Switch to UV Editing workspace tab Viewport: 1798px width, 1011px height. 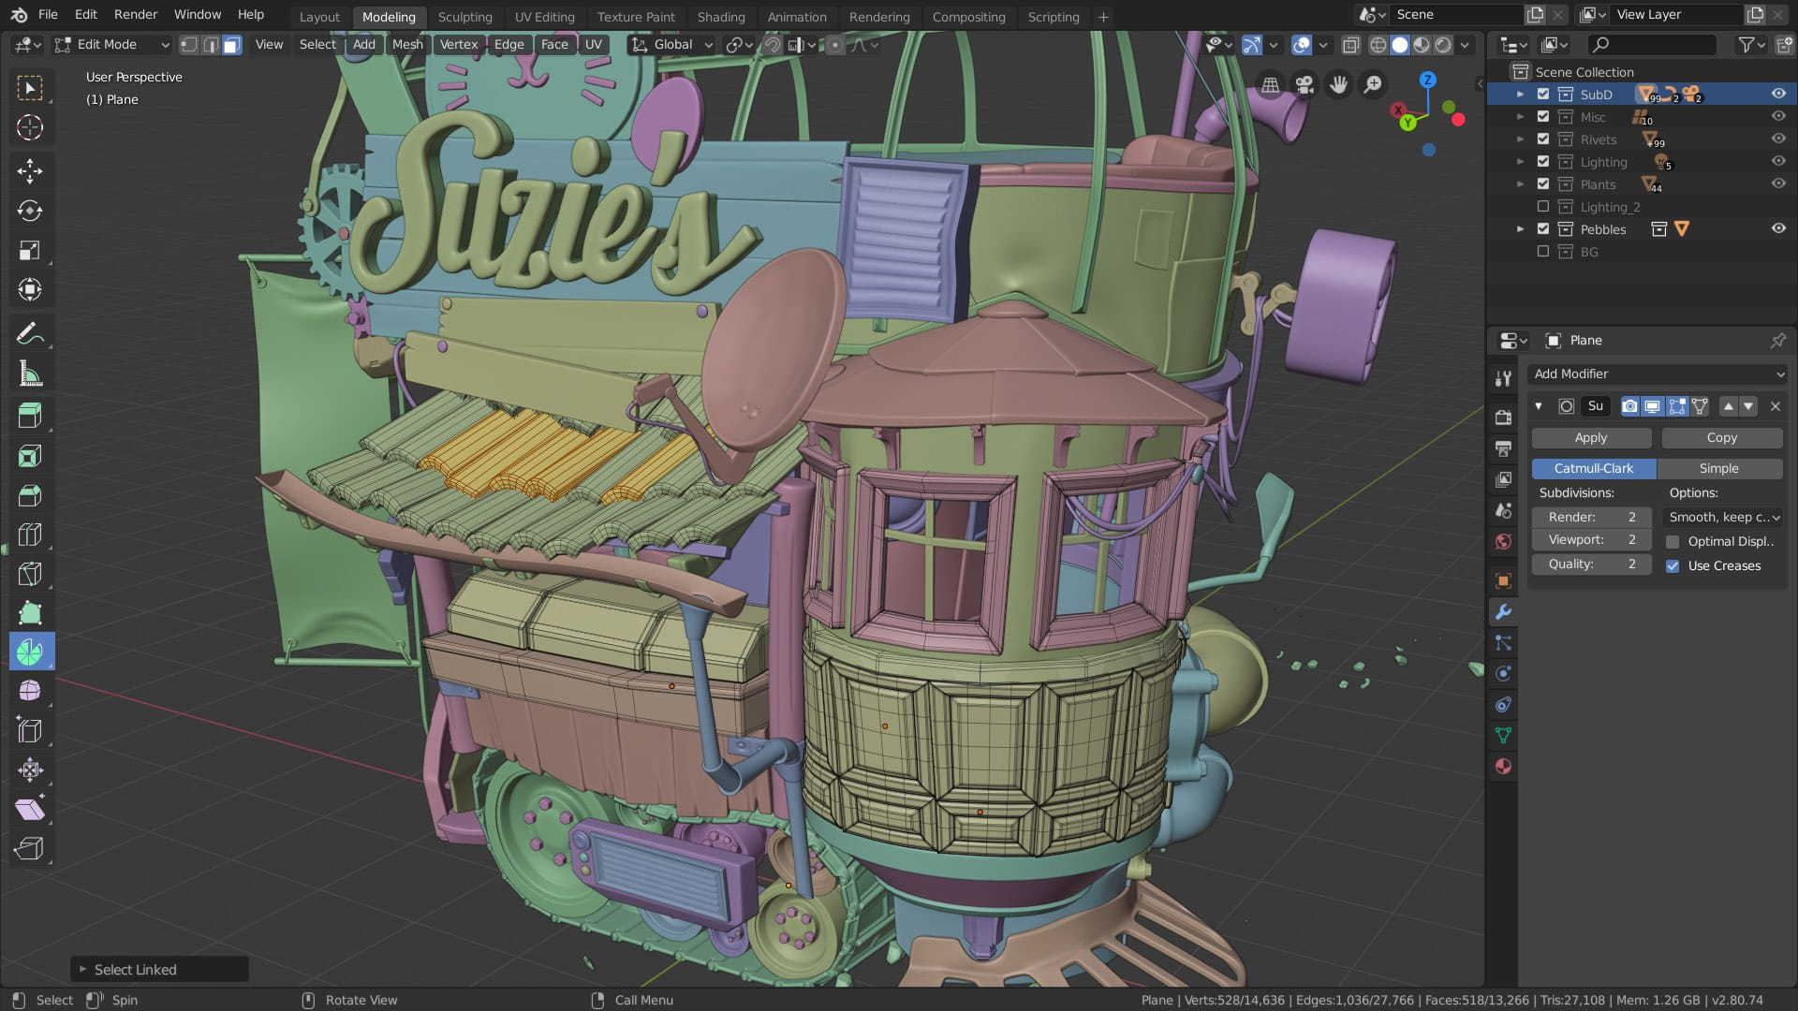click(x=545, y=16)
